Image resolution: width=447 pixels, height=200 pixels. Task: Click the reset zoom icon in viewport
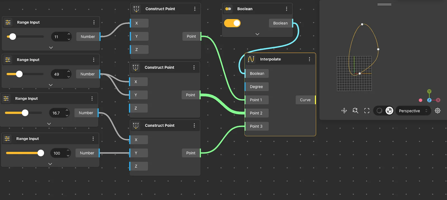[355, 111]
